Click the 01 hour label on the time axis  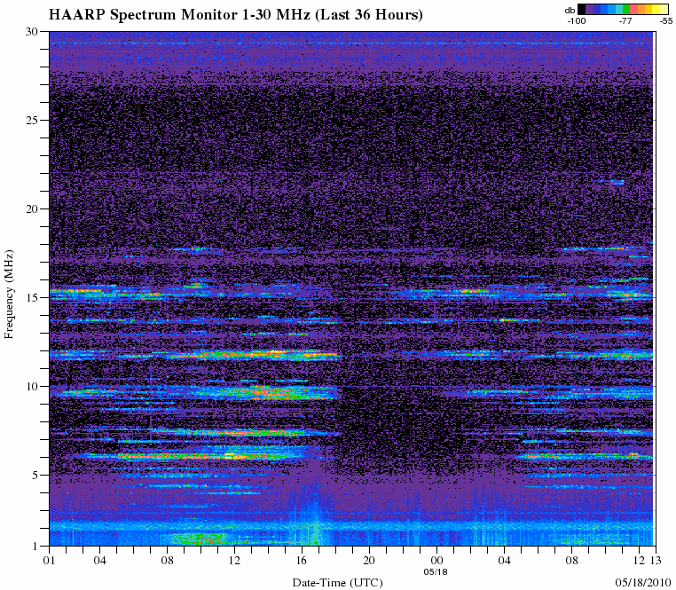pos(49,560)
